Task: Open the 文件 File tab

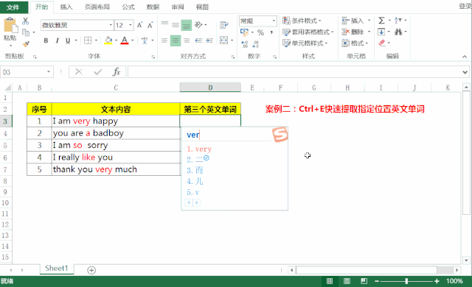Action: coord(13,7)
